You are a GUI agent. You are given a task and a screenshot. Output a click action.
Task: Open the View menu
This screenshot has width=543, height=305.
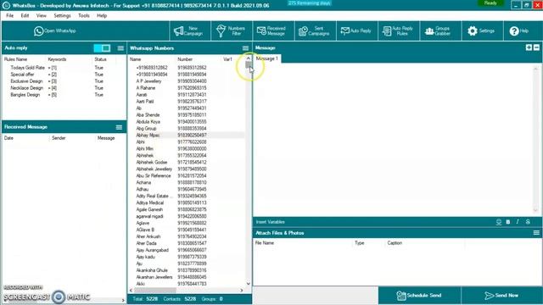point(42,15)
